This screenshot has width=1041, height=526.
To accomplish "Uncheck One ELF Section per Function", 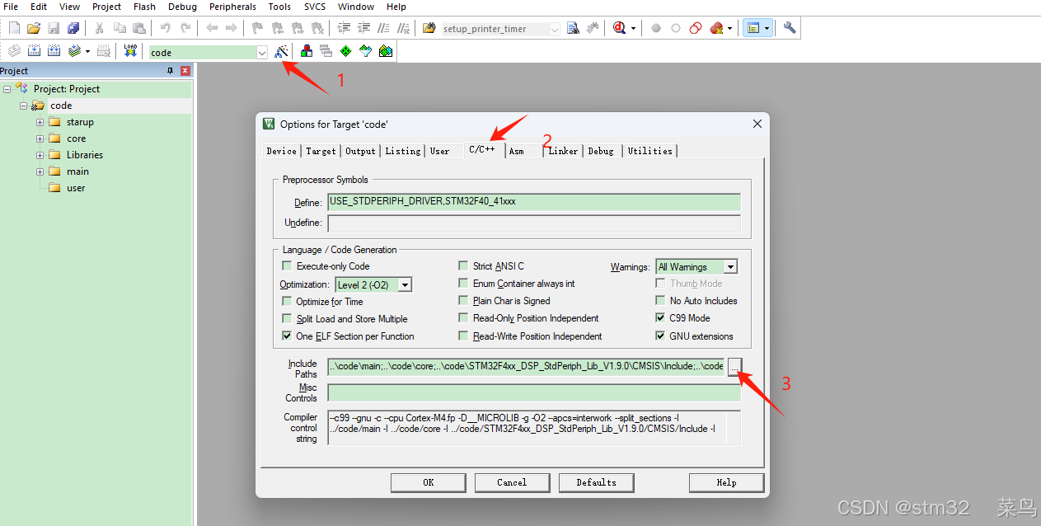I will click(x=287, y=336).
